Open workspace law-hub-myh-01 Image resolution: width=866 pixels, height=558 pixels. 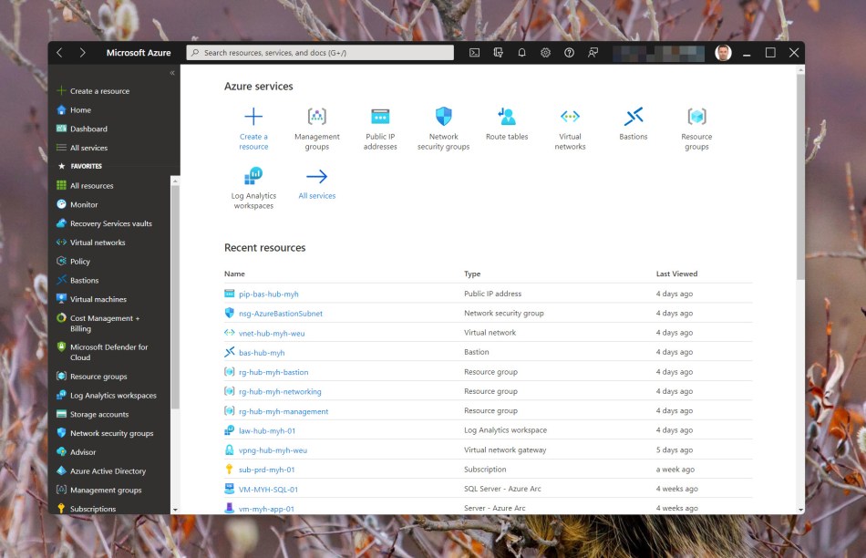coord(267,430)
